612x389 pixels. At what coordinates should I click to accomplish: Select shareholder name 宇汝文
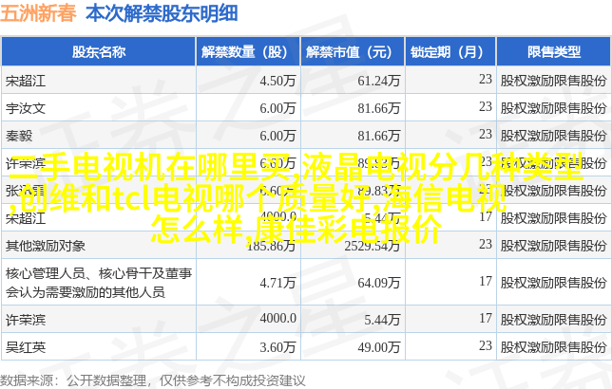click(x=26, y=108)
